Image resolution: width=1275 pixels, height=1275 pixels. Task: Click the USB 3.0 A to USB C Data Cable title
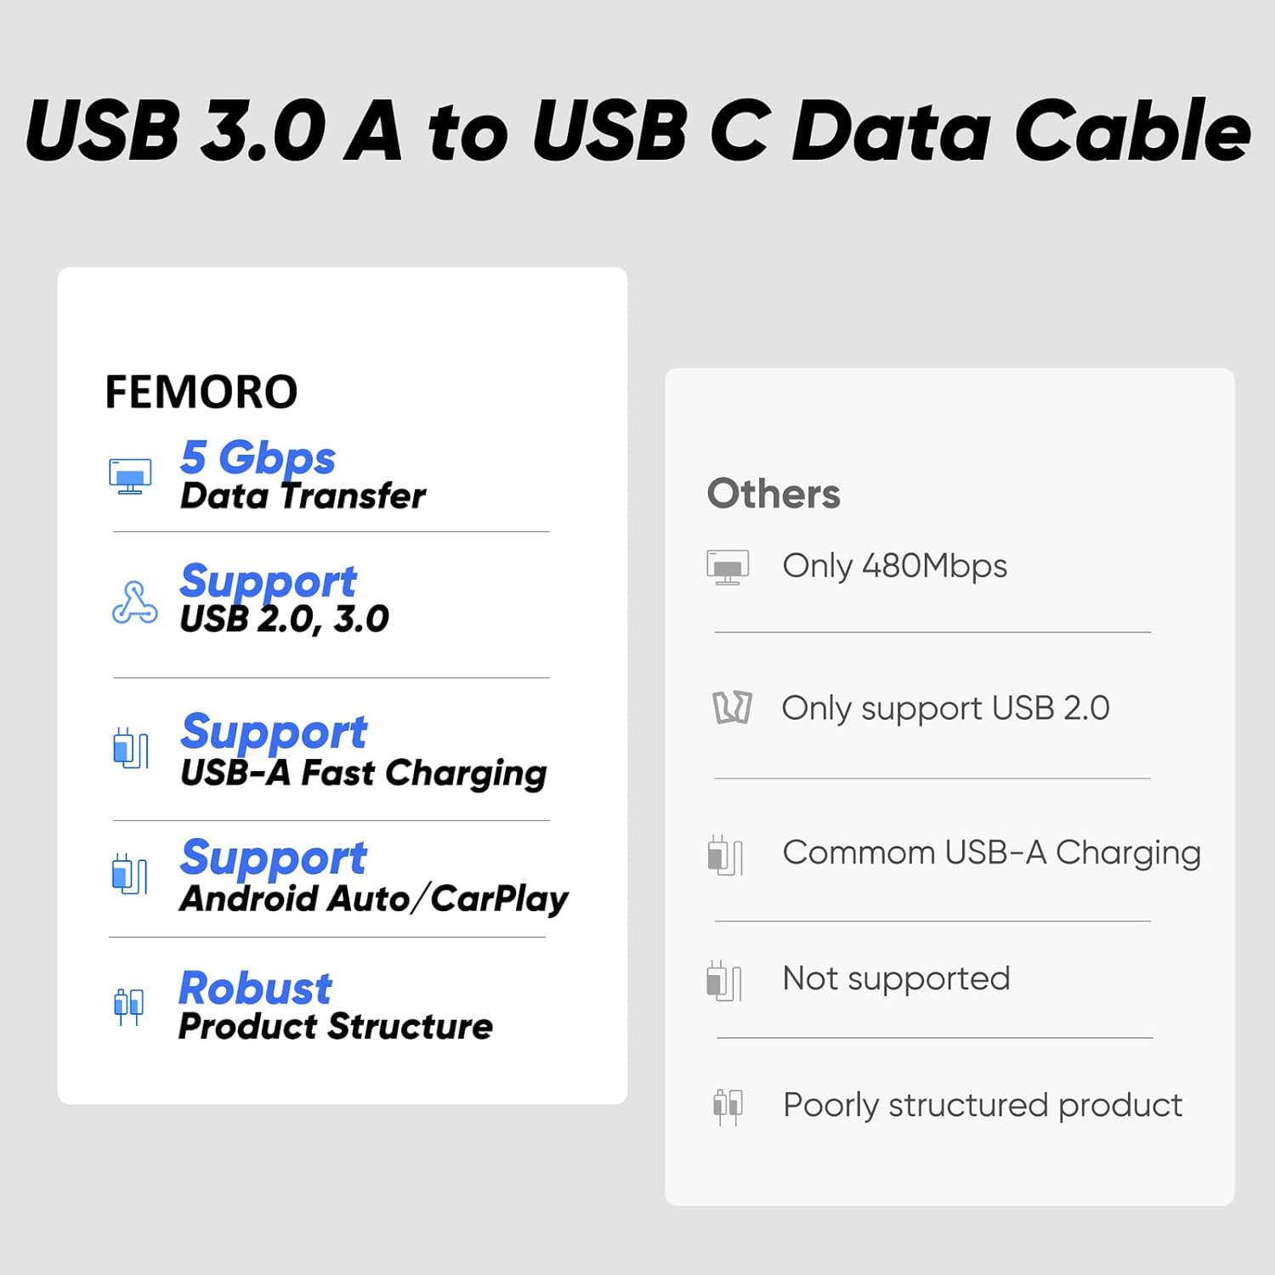click(x=637, y=129)
